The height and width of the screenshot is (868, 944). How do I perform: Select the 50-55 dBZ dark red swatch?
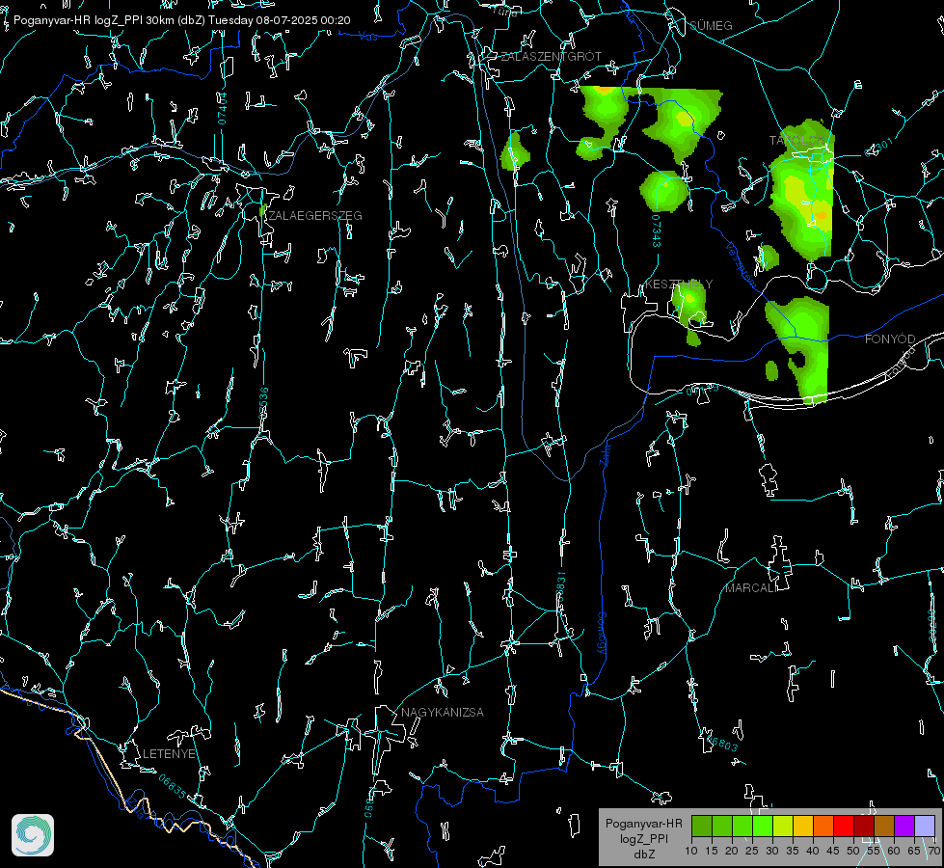point(864,826)
